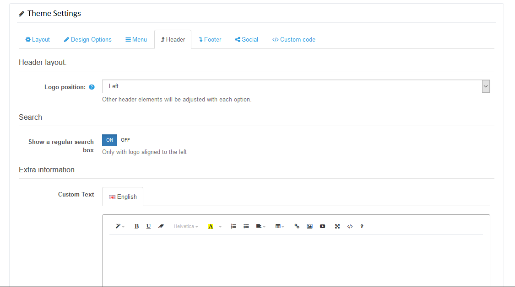The image size is (515, 287).
Task: Turn the regular search box ON
Action: pyautogui.click(x=109, y=140)
